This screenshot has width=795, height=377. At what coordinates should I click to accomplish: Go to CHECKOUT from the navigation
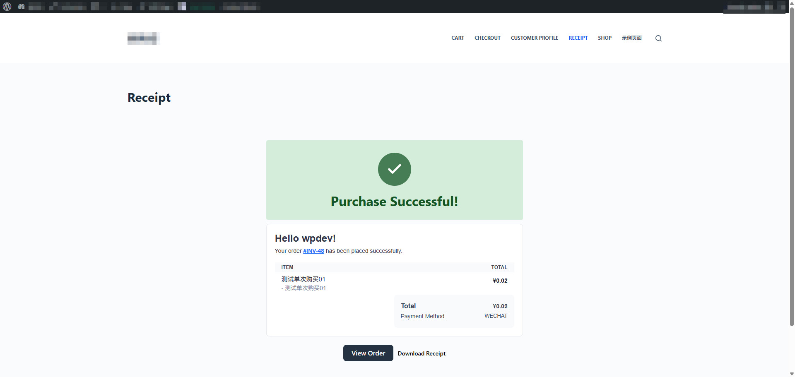click(x=487, y=38)
